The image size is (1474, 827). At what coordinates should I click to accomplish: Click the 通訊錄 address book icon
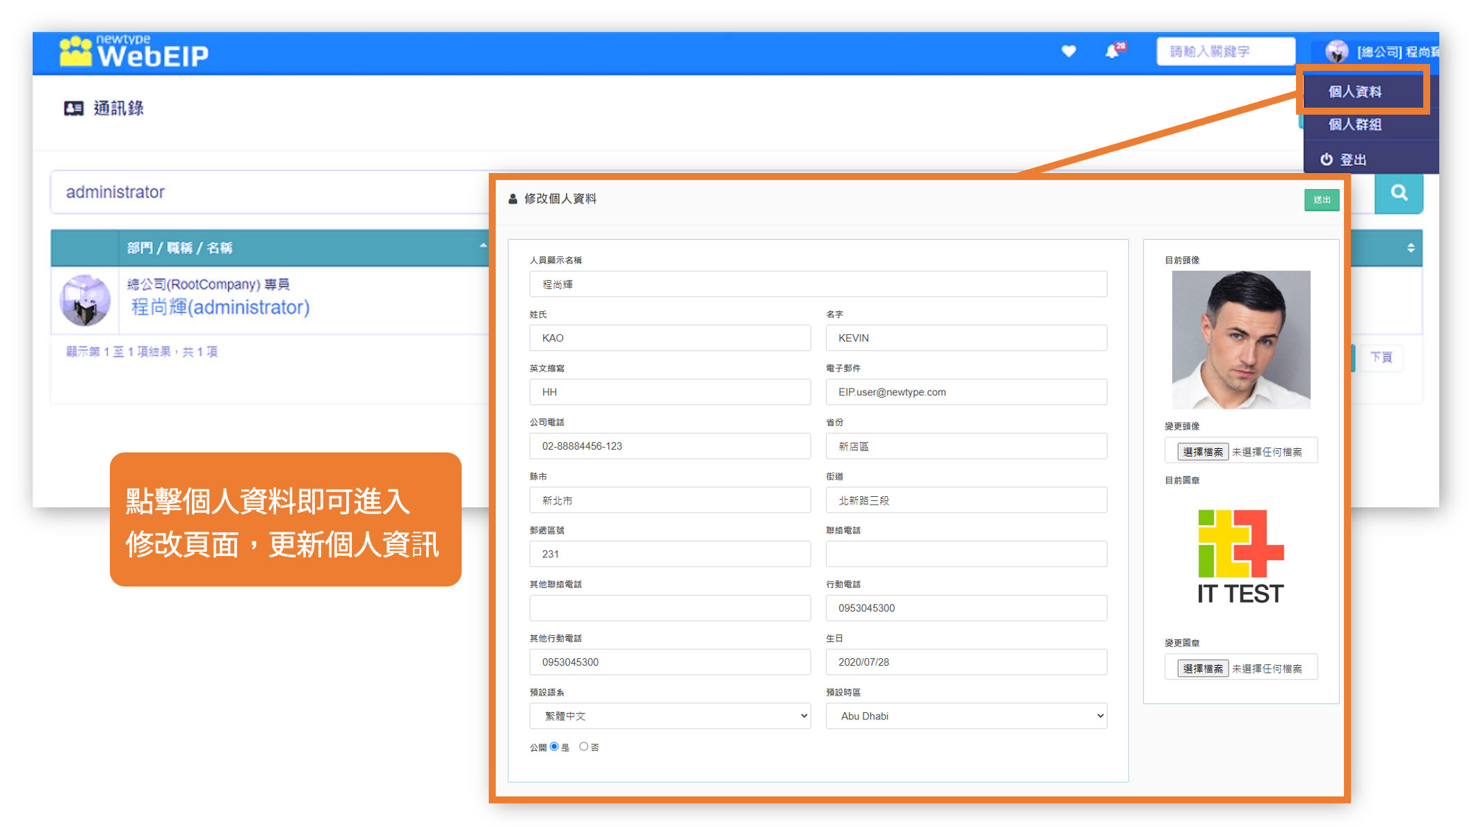[74, 108]
